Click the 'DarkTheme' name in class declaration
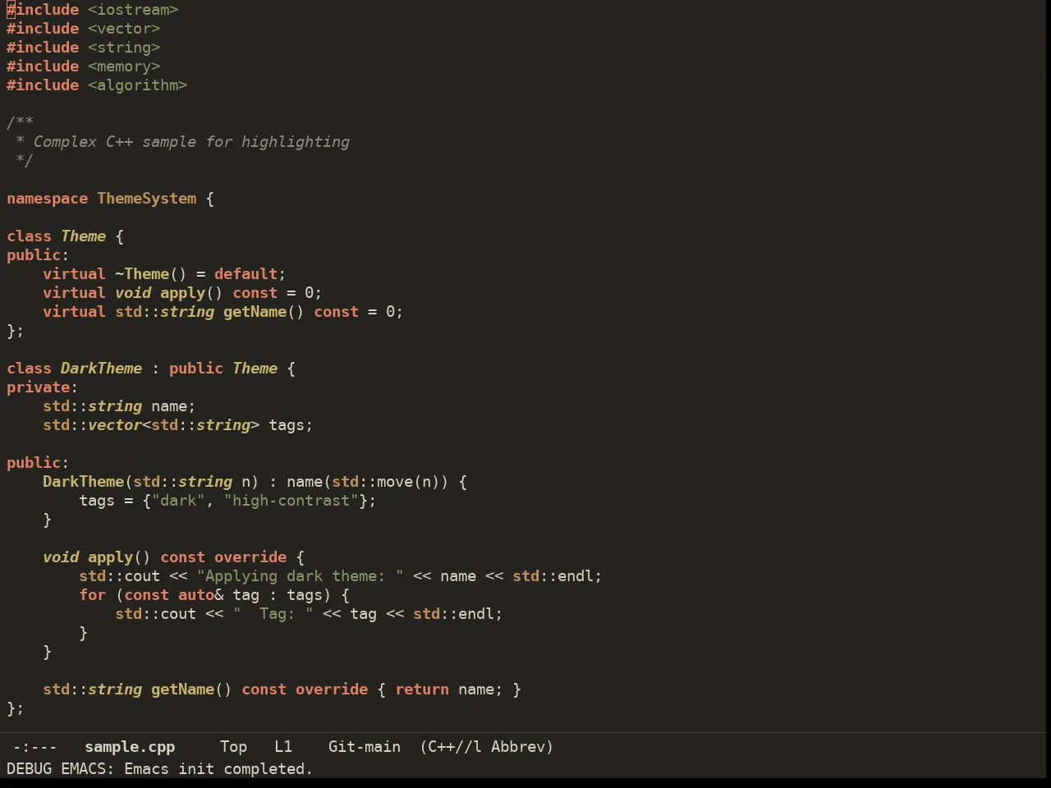Screen dimensions: 1051x788 coord(102,369)
